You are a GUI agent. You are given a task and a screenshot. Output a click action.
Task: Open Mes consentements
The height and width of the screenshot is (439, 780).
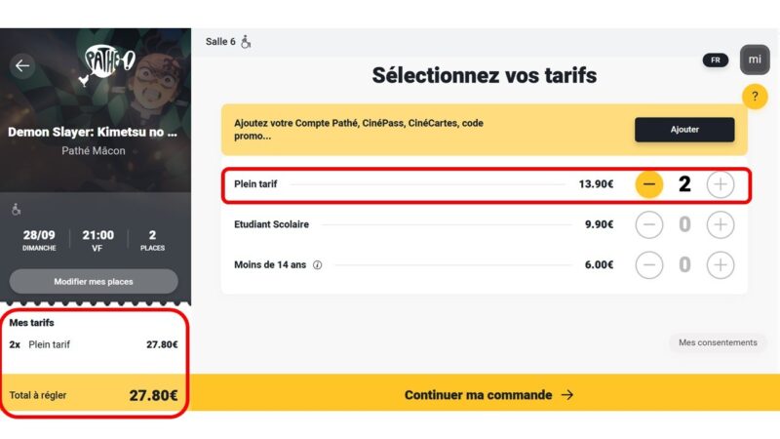(x=718, y=342)
